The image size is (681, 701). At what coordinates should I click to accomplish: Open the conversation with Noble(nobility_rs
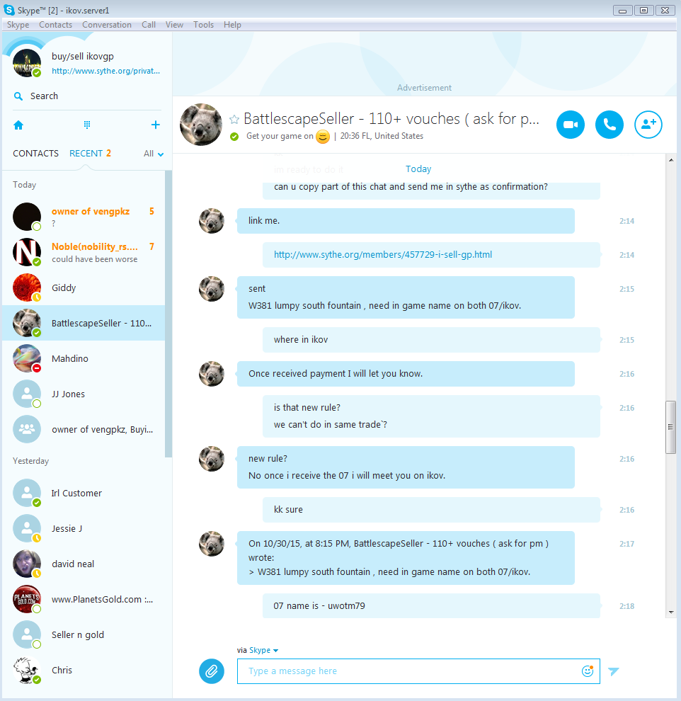[x=84, y=252]
